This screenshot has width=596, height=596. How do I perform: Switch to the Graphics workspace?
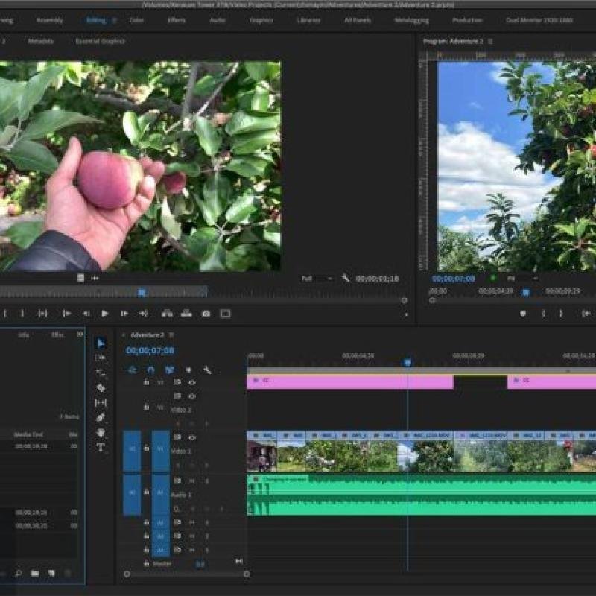pyautogui.click(x=261, y=21)
